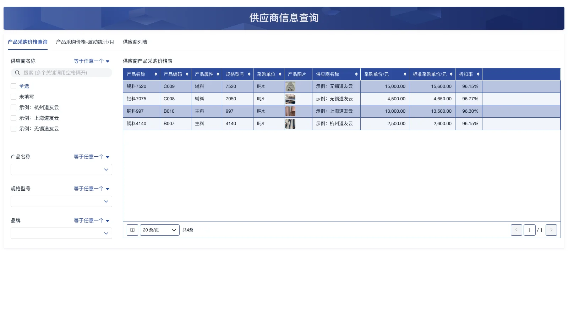Viewport: 568px width, 319px height.
Task: View the 铜料997 product image thumbnail
Action: pos(290,111)
